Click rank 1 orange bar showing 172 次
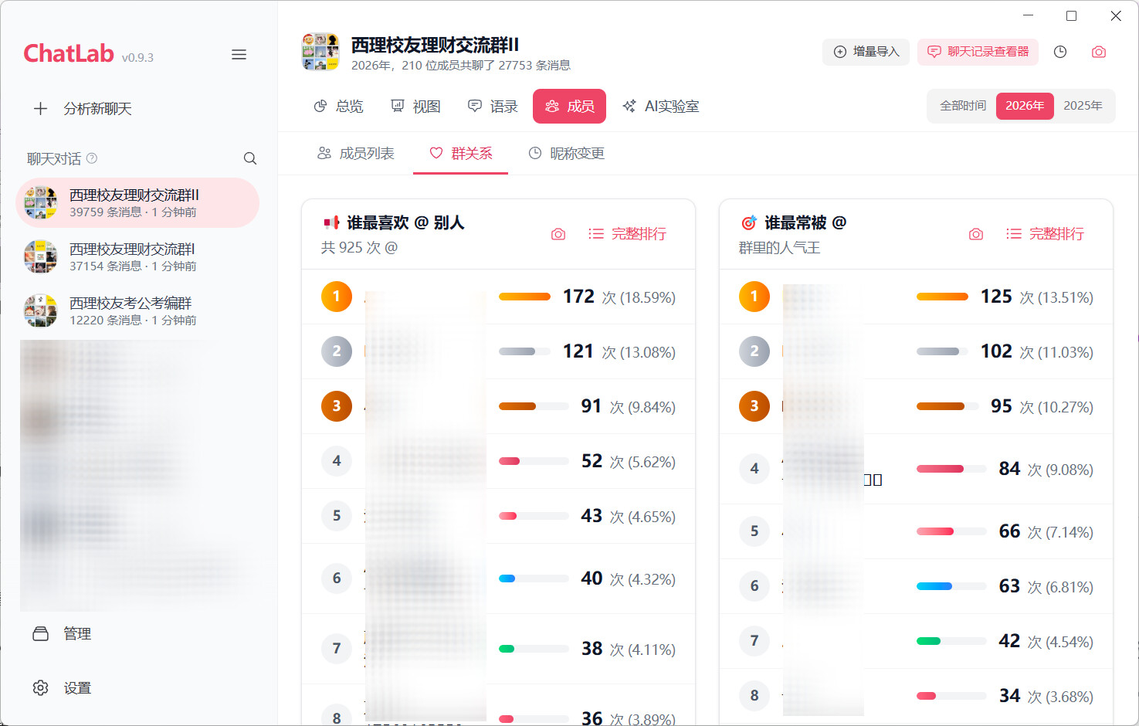Image resolution: width=1139 pixels, height=726 pixels. coord(524,297)
